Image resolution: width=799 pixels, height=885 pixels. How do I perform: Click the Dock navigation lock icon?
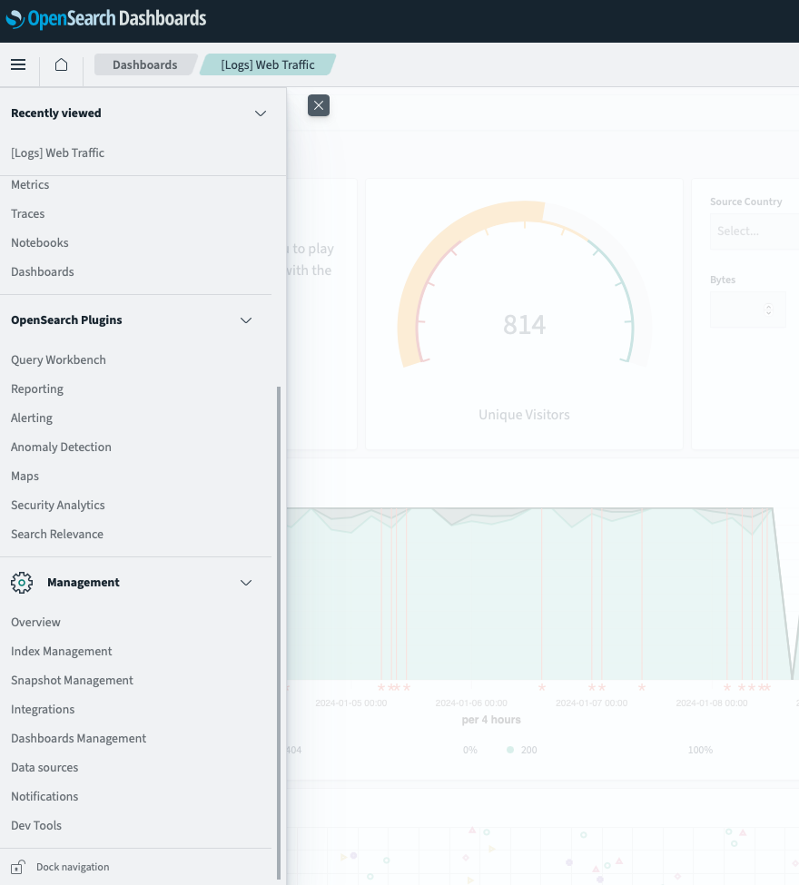tap(17, 868)
